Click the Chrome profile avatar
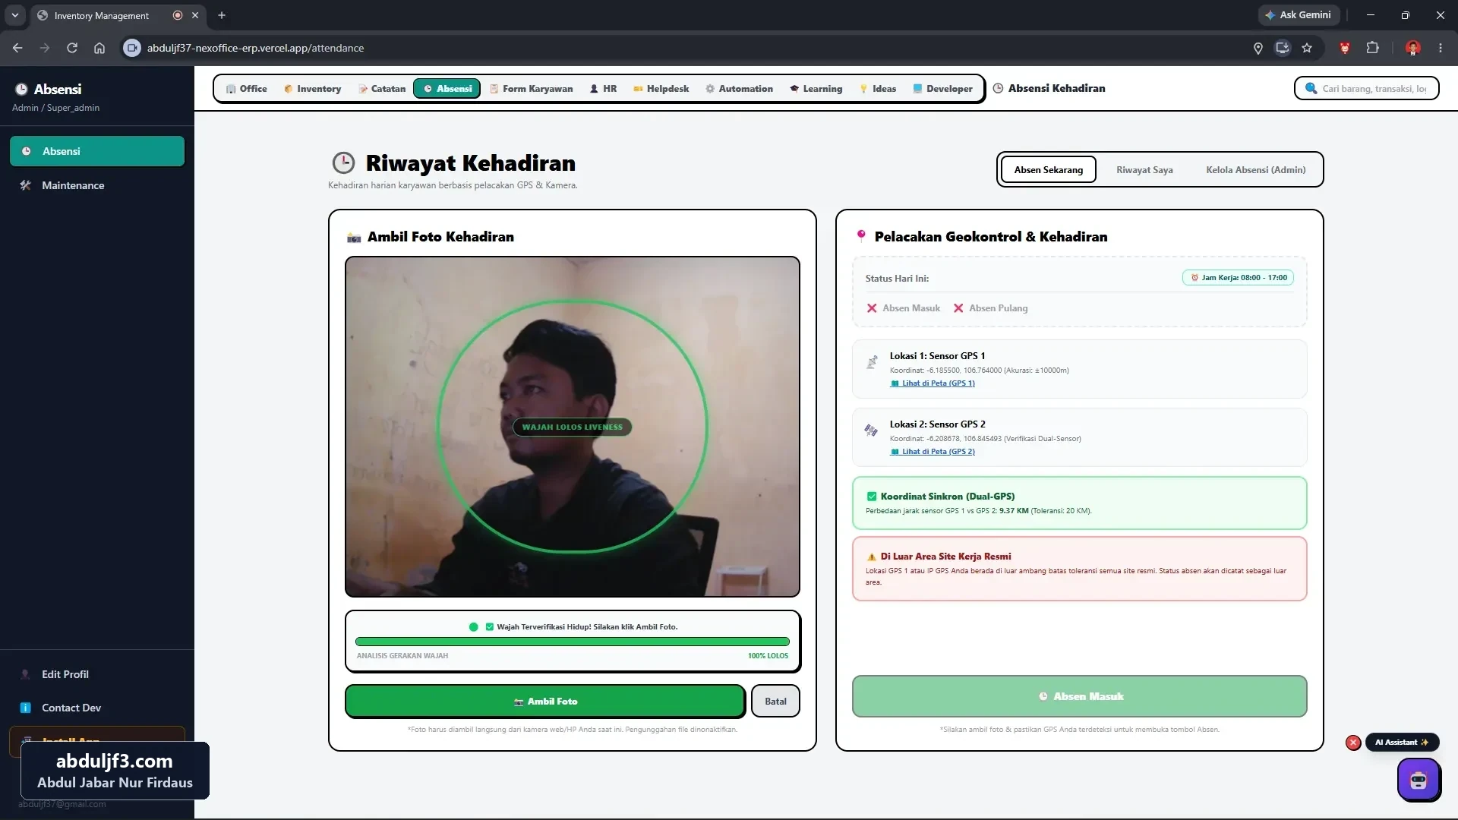 pyautogui.click(x=1412, y=48)
